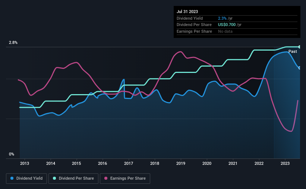This screenshot has height=189, width=306.
Task: Click the 2.3% dividend yield value
Action: pos(222,18)
